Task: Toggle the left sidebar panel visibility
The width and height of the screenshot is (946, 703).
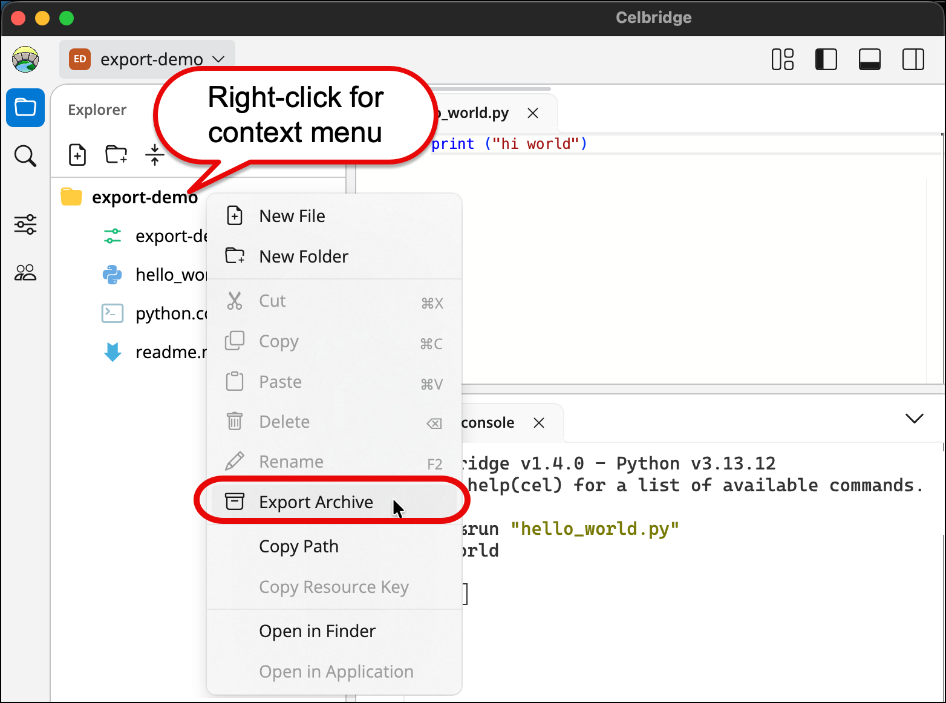Action: coord(826,59)
